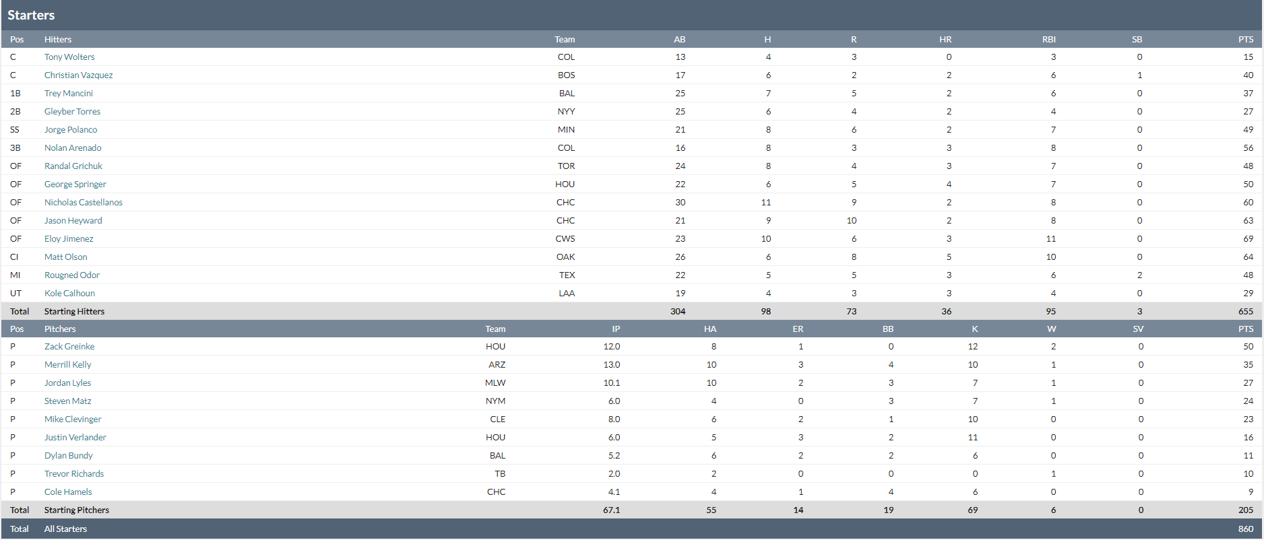
Task: Click Starting Hitters total label
Action: (x=74, y=312)
